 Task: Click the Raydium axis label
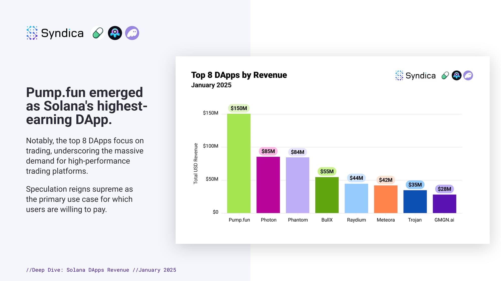coord(356,220)
